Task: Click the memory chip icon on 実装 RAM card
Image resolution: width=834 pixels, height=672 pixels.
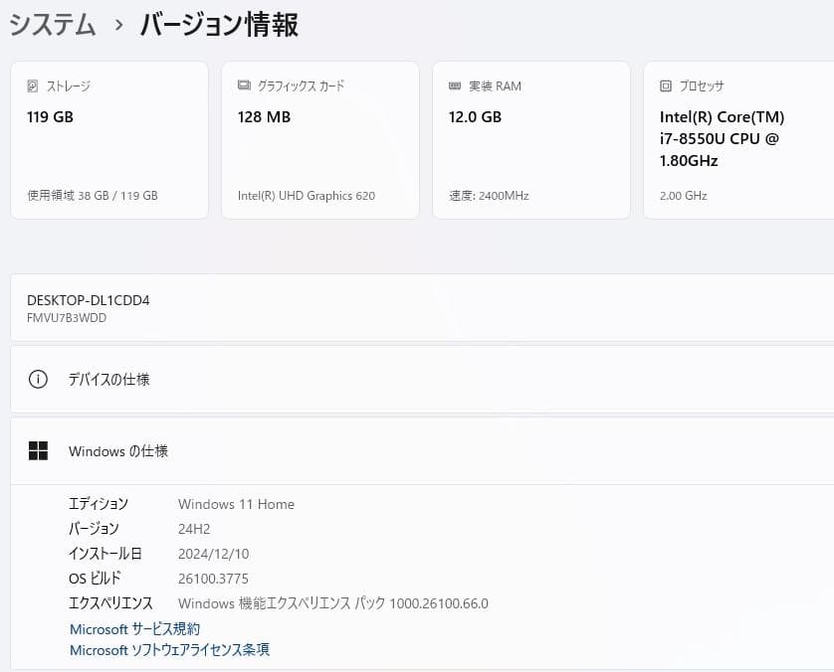Action: [455, 85]
